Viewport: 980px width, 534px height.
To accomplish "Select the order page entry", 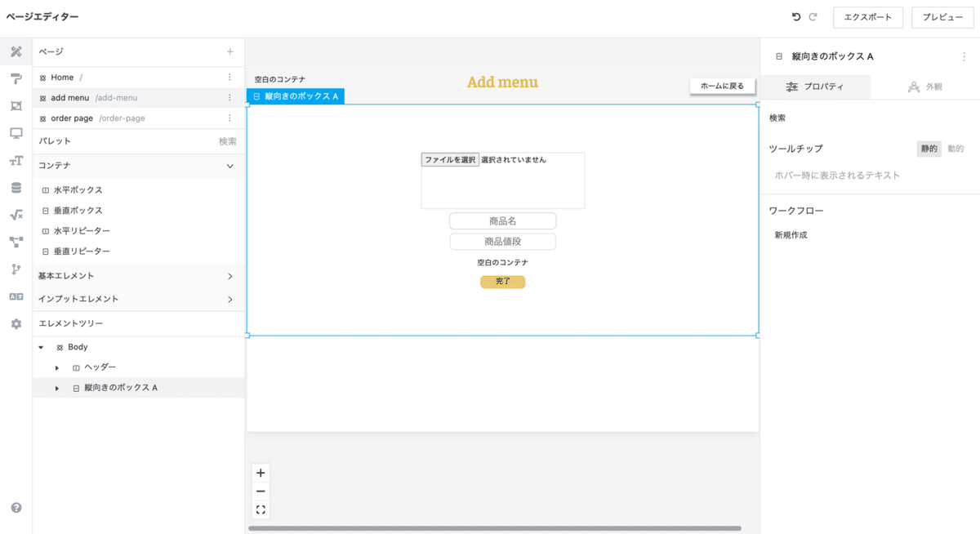I will pyautogui.click(x=138, y=118).
